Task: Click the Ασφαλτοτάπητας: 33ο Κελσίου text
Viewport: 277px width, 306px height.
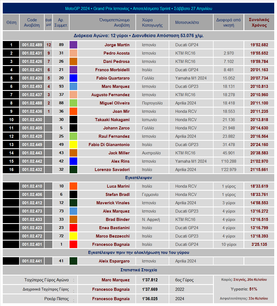Action: pos(244,299)
